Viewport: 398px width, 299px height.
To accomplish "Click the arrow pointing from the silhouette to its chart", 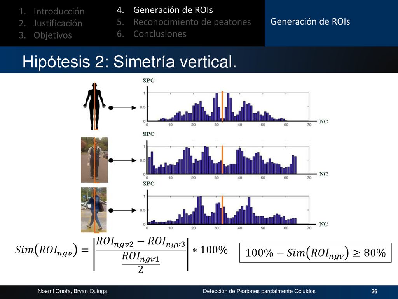I will pyautogui.click(x=122, y=108).
